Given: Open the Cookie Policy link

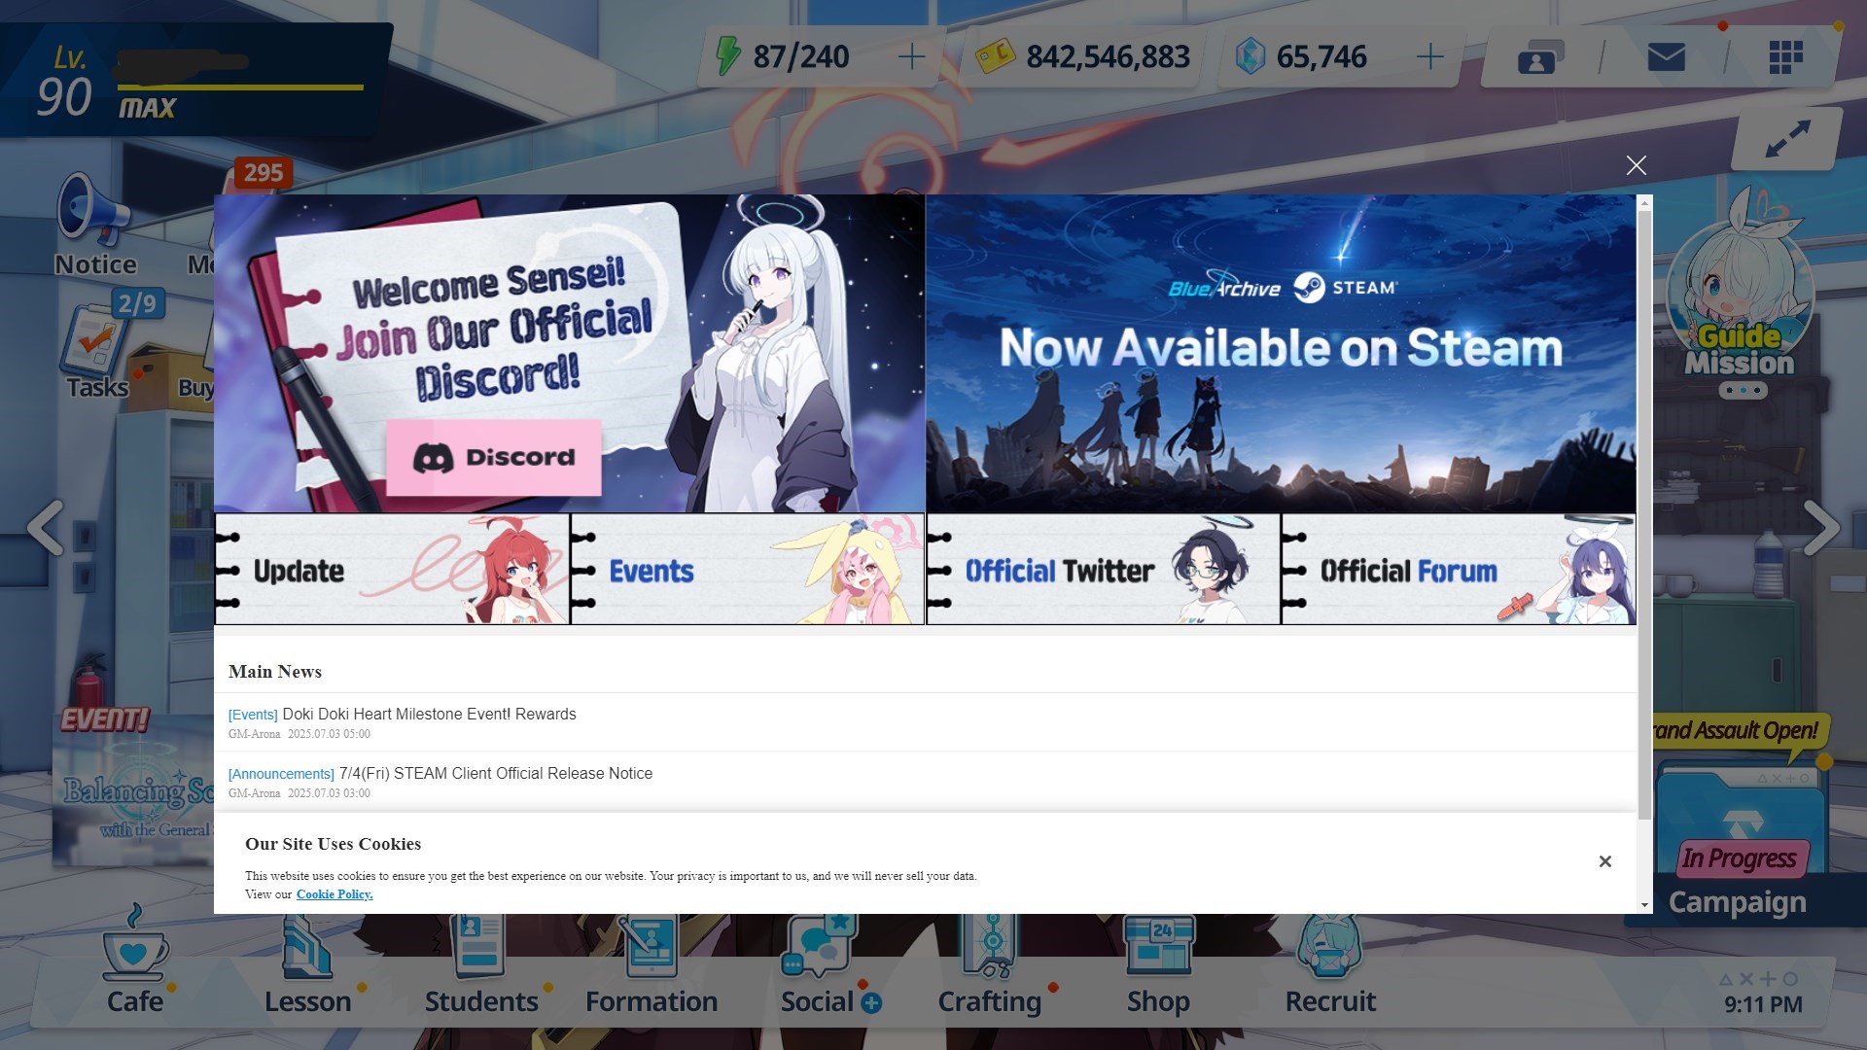Looking at the screenshot, I should pos(335,894).
